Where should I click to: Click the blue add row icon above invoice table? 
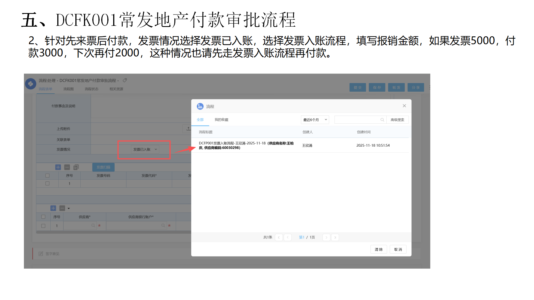click(x=58, y=167)
